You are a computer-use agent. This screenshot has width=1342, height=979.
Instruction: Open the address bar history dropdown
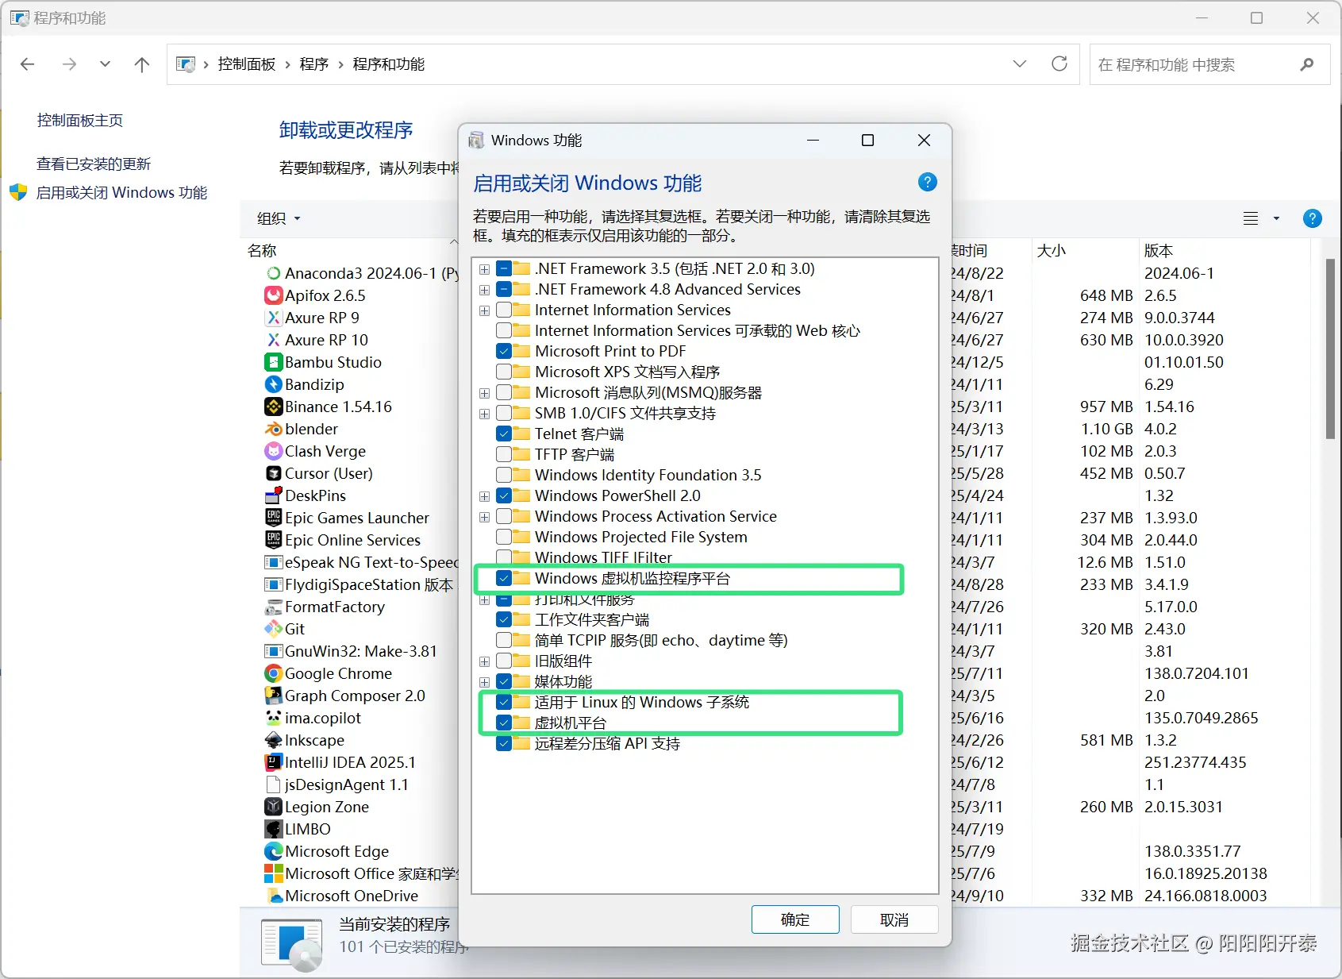point(1020,64)
